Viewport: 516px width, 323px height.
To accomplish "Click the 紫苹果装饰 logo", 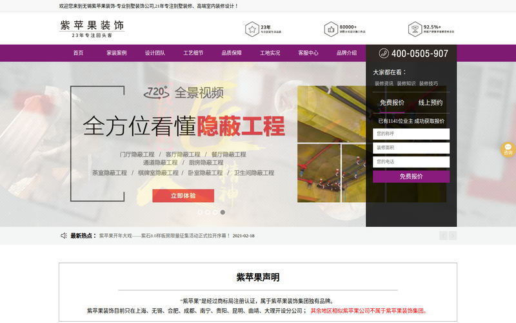I will point(92,29).
